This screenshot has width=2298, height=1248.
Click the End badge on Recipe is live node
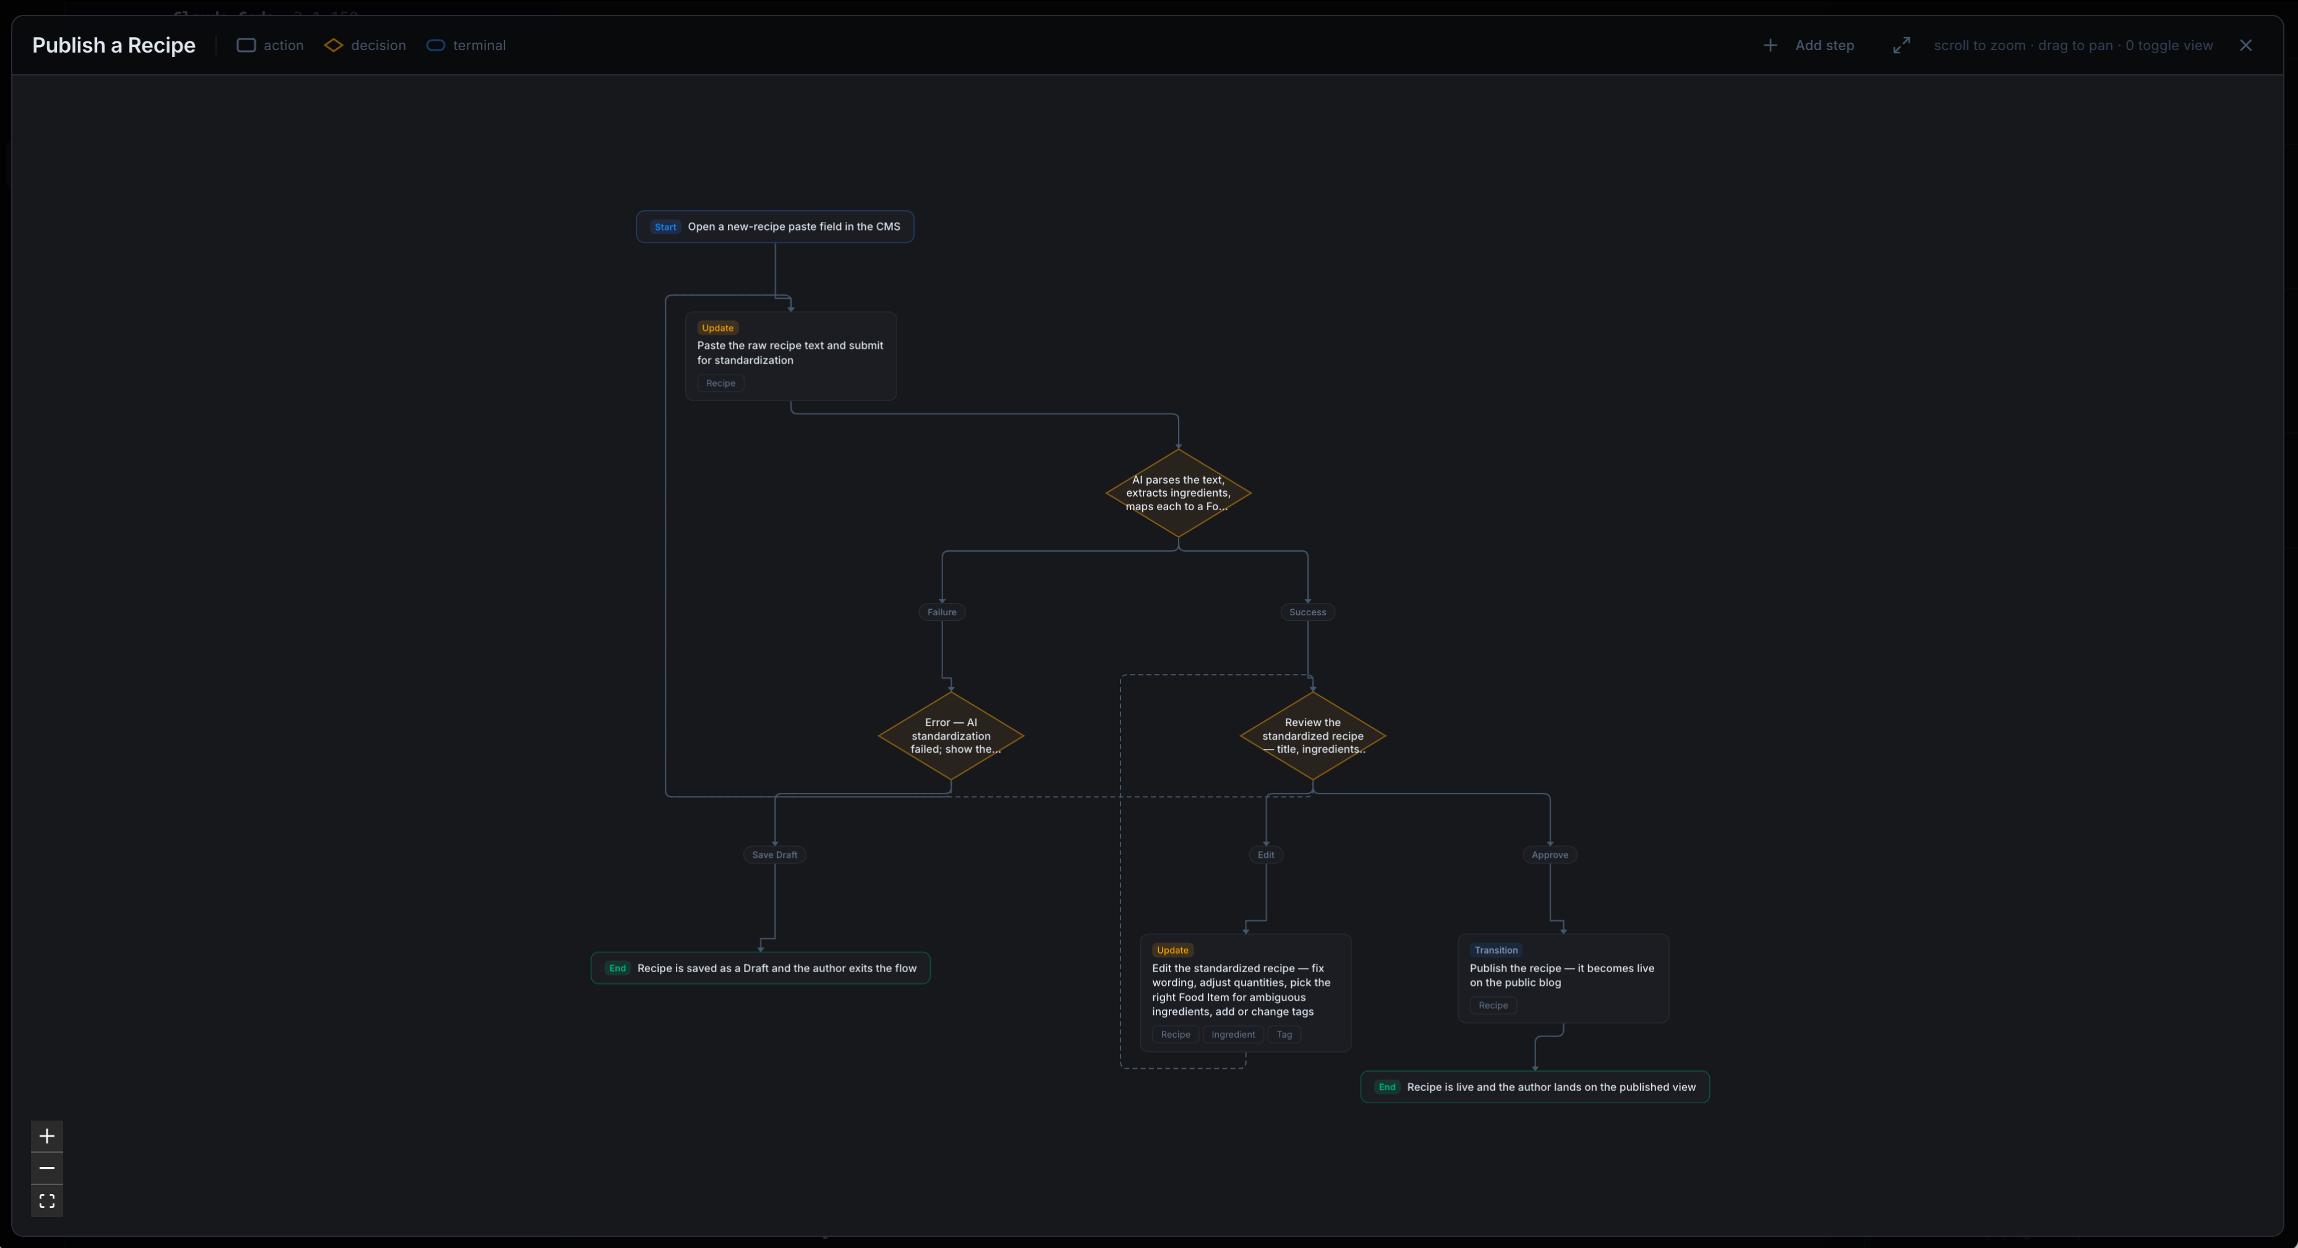click(x=1386, y=1087)
